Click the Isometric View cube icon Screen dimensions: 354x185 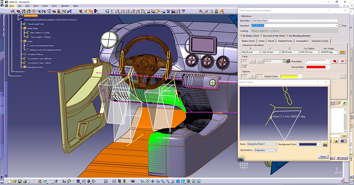pos(183,182)
